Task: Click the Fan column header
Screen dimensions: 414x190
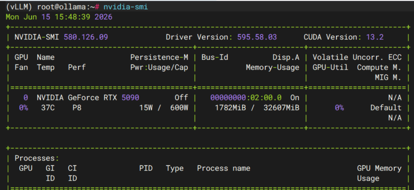Action: tap(21, 68)
